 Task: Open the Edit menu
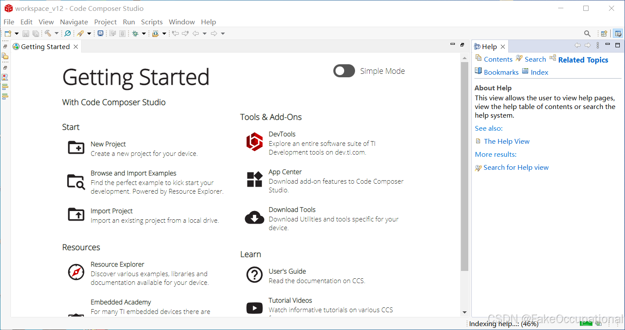26,22
